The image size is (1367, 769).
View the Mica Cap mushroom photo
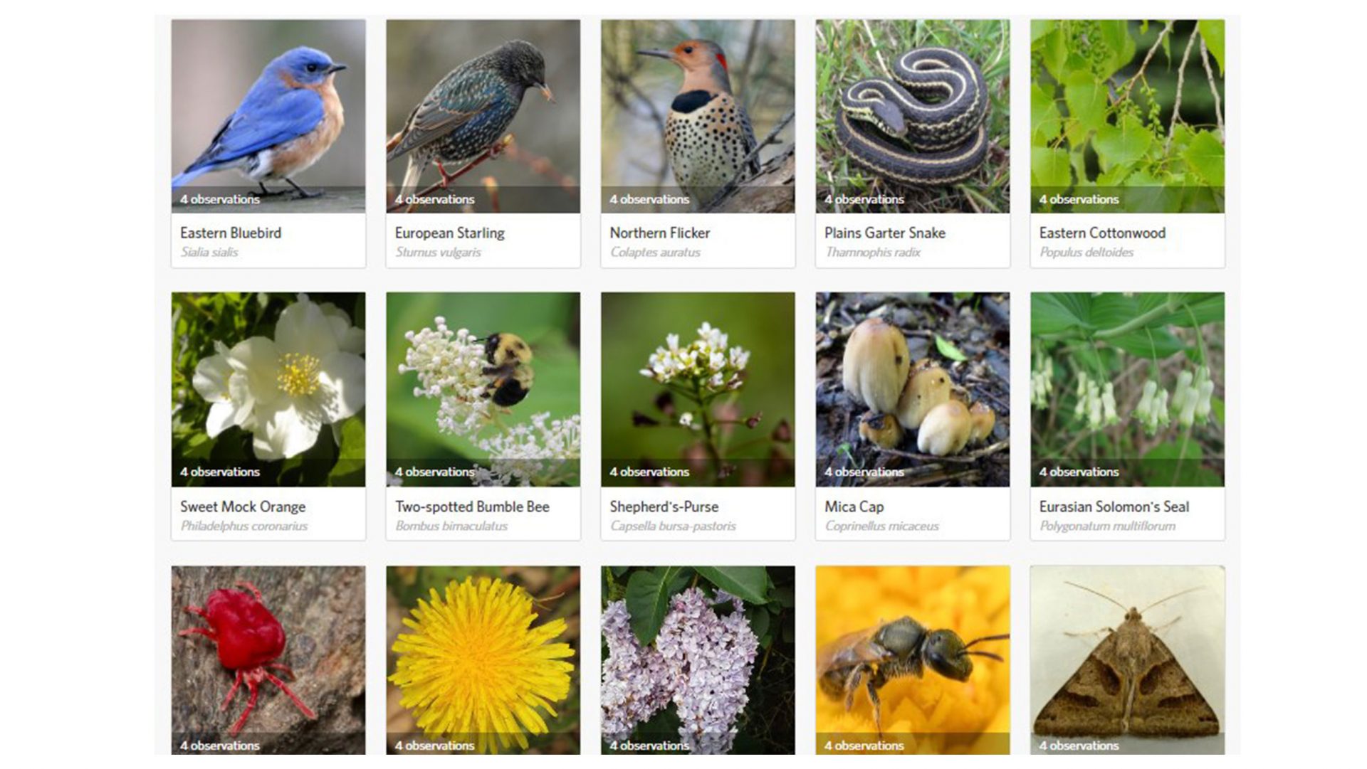pos(913,390)
